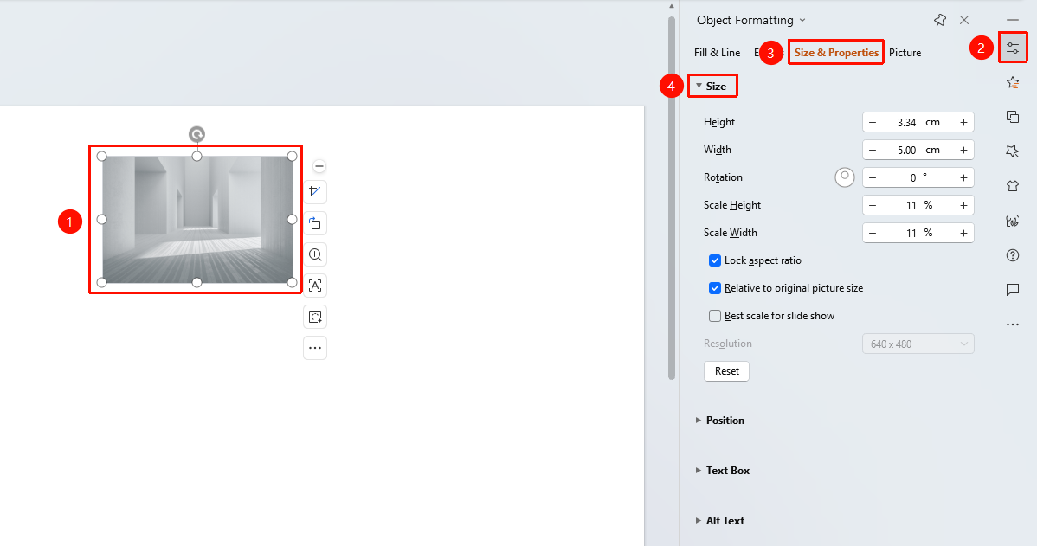Select the Size & Properties tab

coord(836,53)
